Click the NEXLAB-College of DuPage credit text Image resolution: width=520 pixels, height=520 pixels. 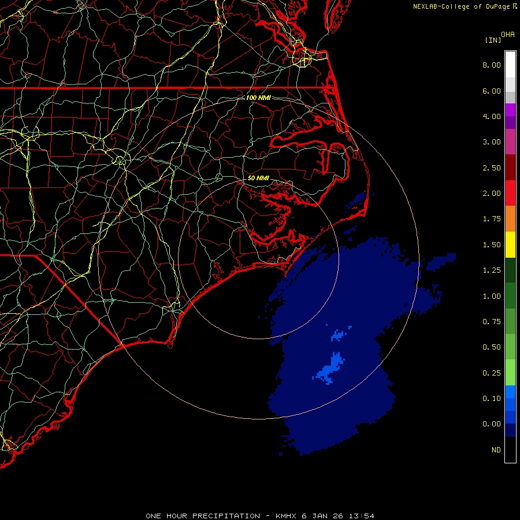pos(461,6)
